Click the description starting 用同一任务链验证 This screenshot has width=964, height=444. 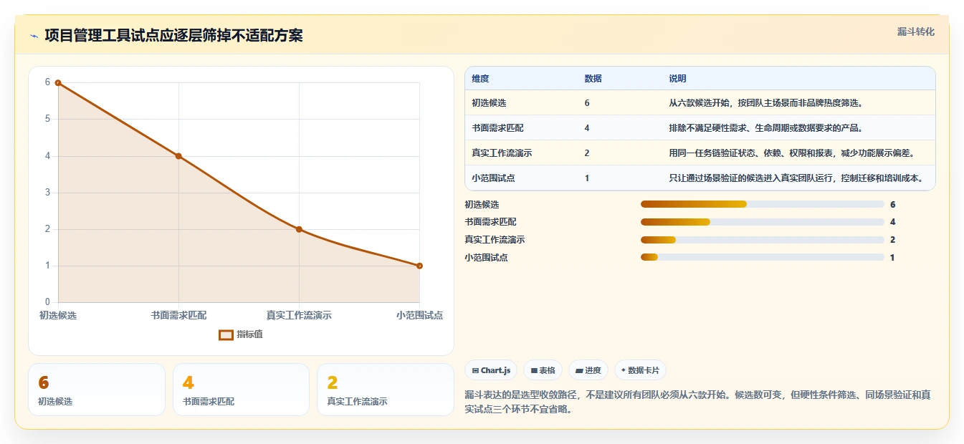tap(793, 153)
